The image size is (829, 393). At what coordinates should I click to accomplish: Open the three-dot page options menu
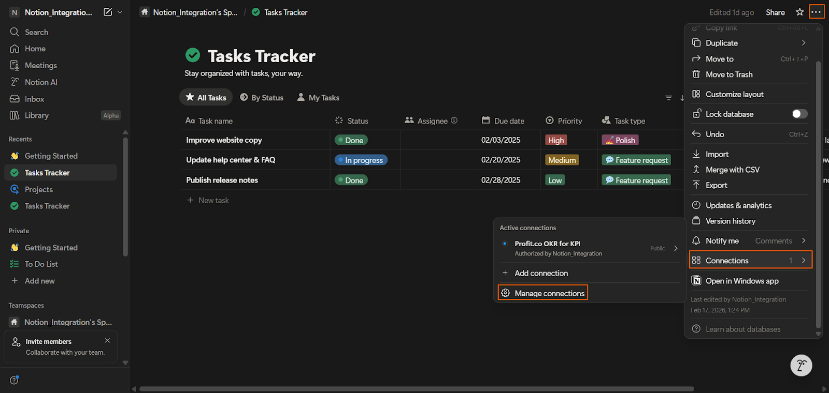(816, 12)
